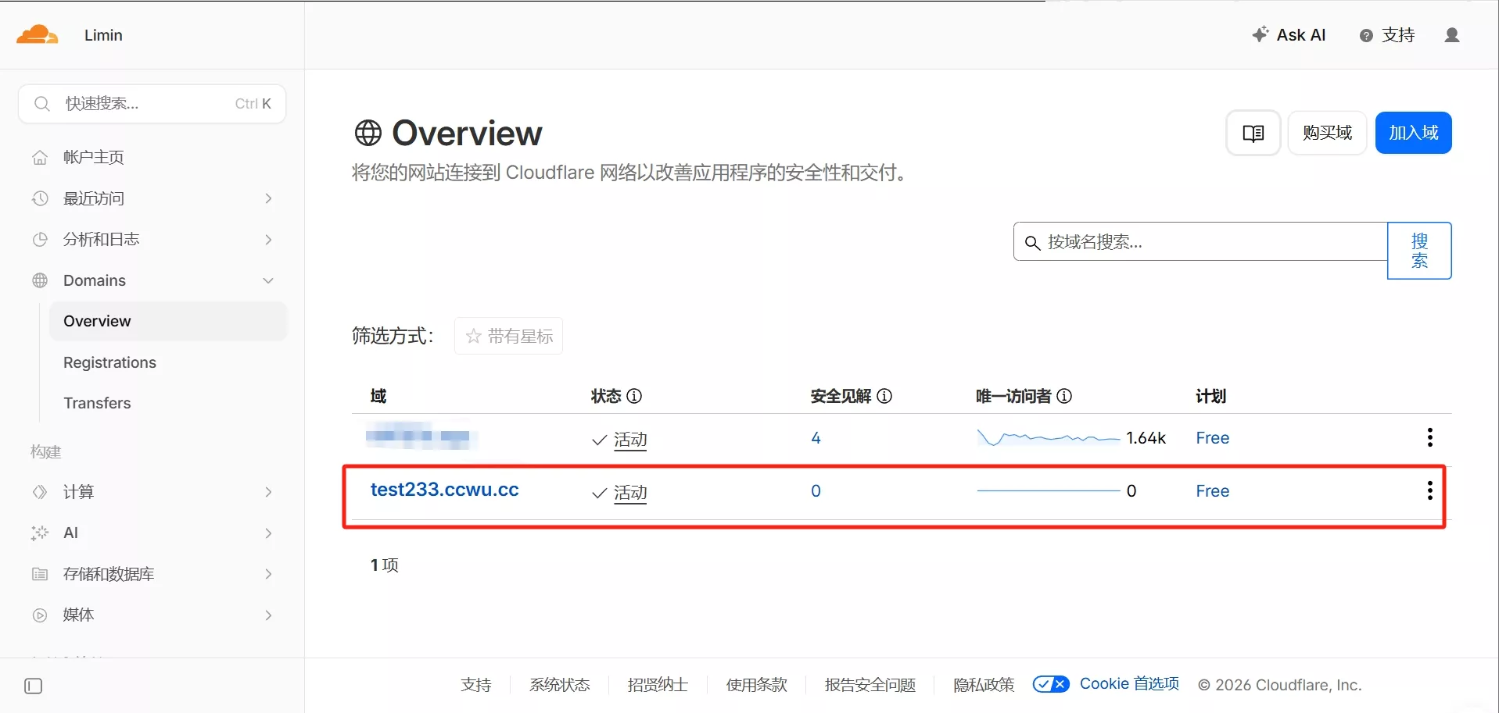Screen dimensions: 1499x713
Task: Collapse the Domains chevron
Action: [x=268, y=280]
